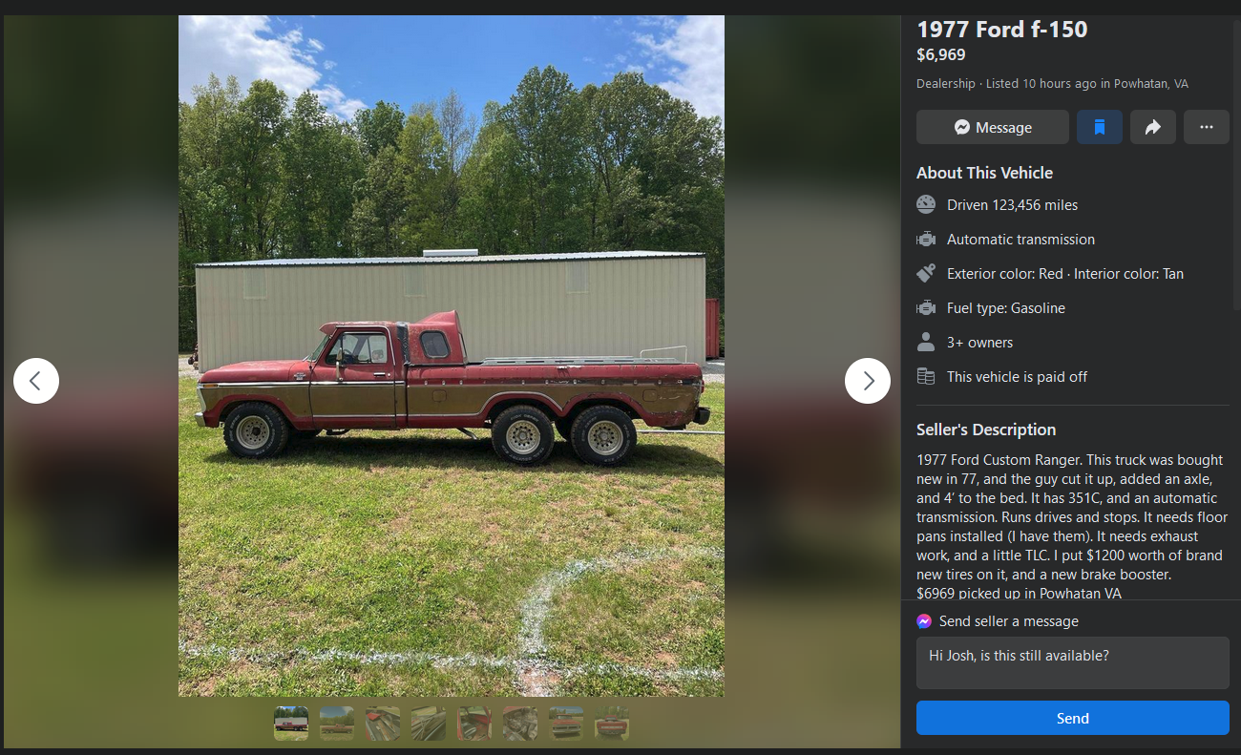Select the first thumbnail of the truck
1241x755 pixels.
click(x=291, y=724)
